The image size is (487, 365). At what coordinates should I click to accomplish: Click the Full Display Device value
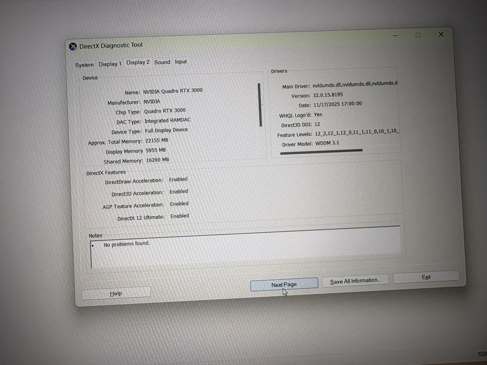coord(166,130)
